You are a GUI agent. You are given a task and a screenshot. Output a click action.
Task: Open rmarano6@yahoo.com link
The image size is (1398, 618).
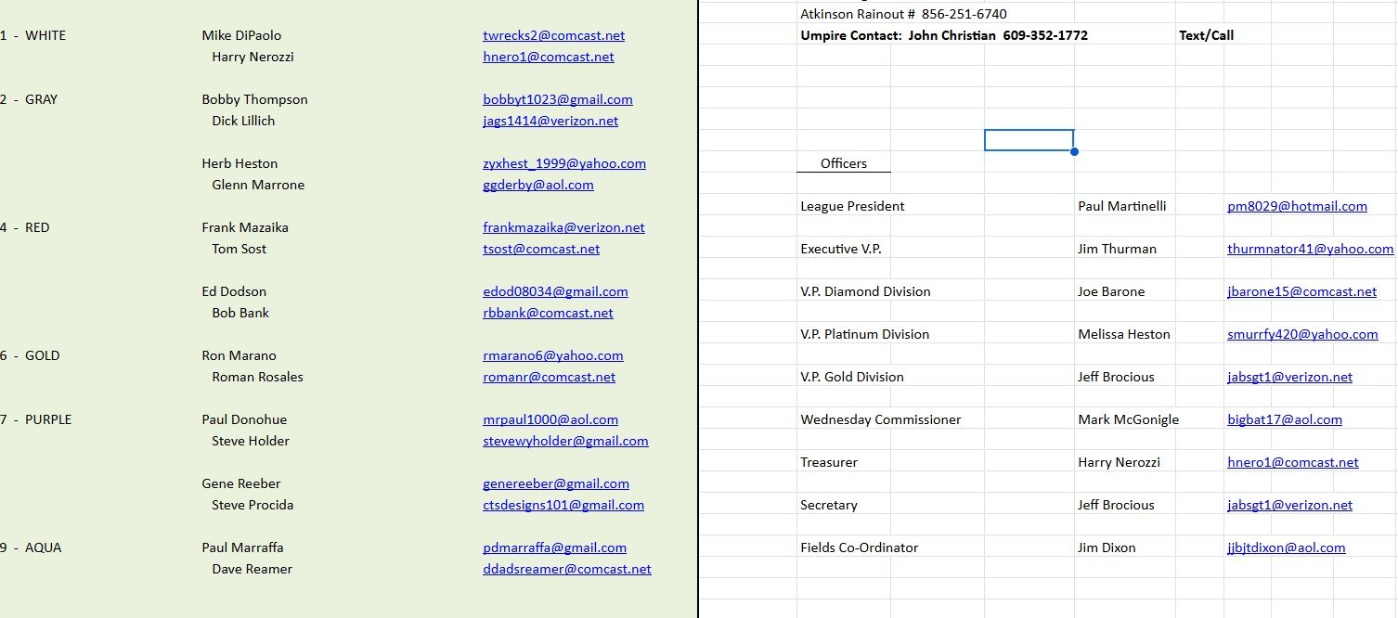[553, 355]
